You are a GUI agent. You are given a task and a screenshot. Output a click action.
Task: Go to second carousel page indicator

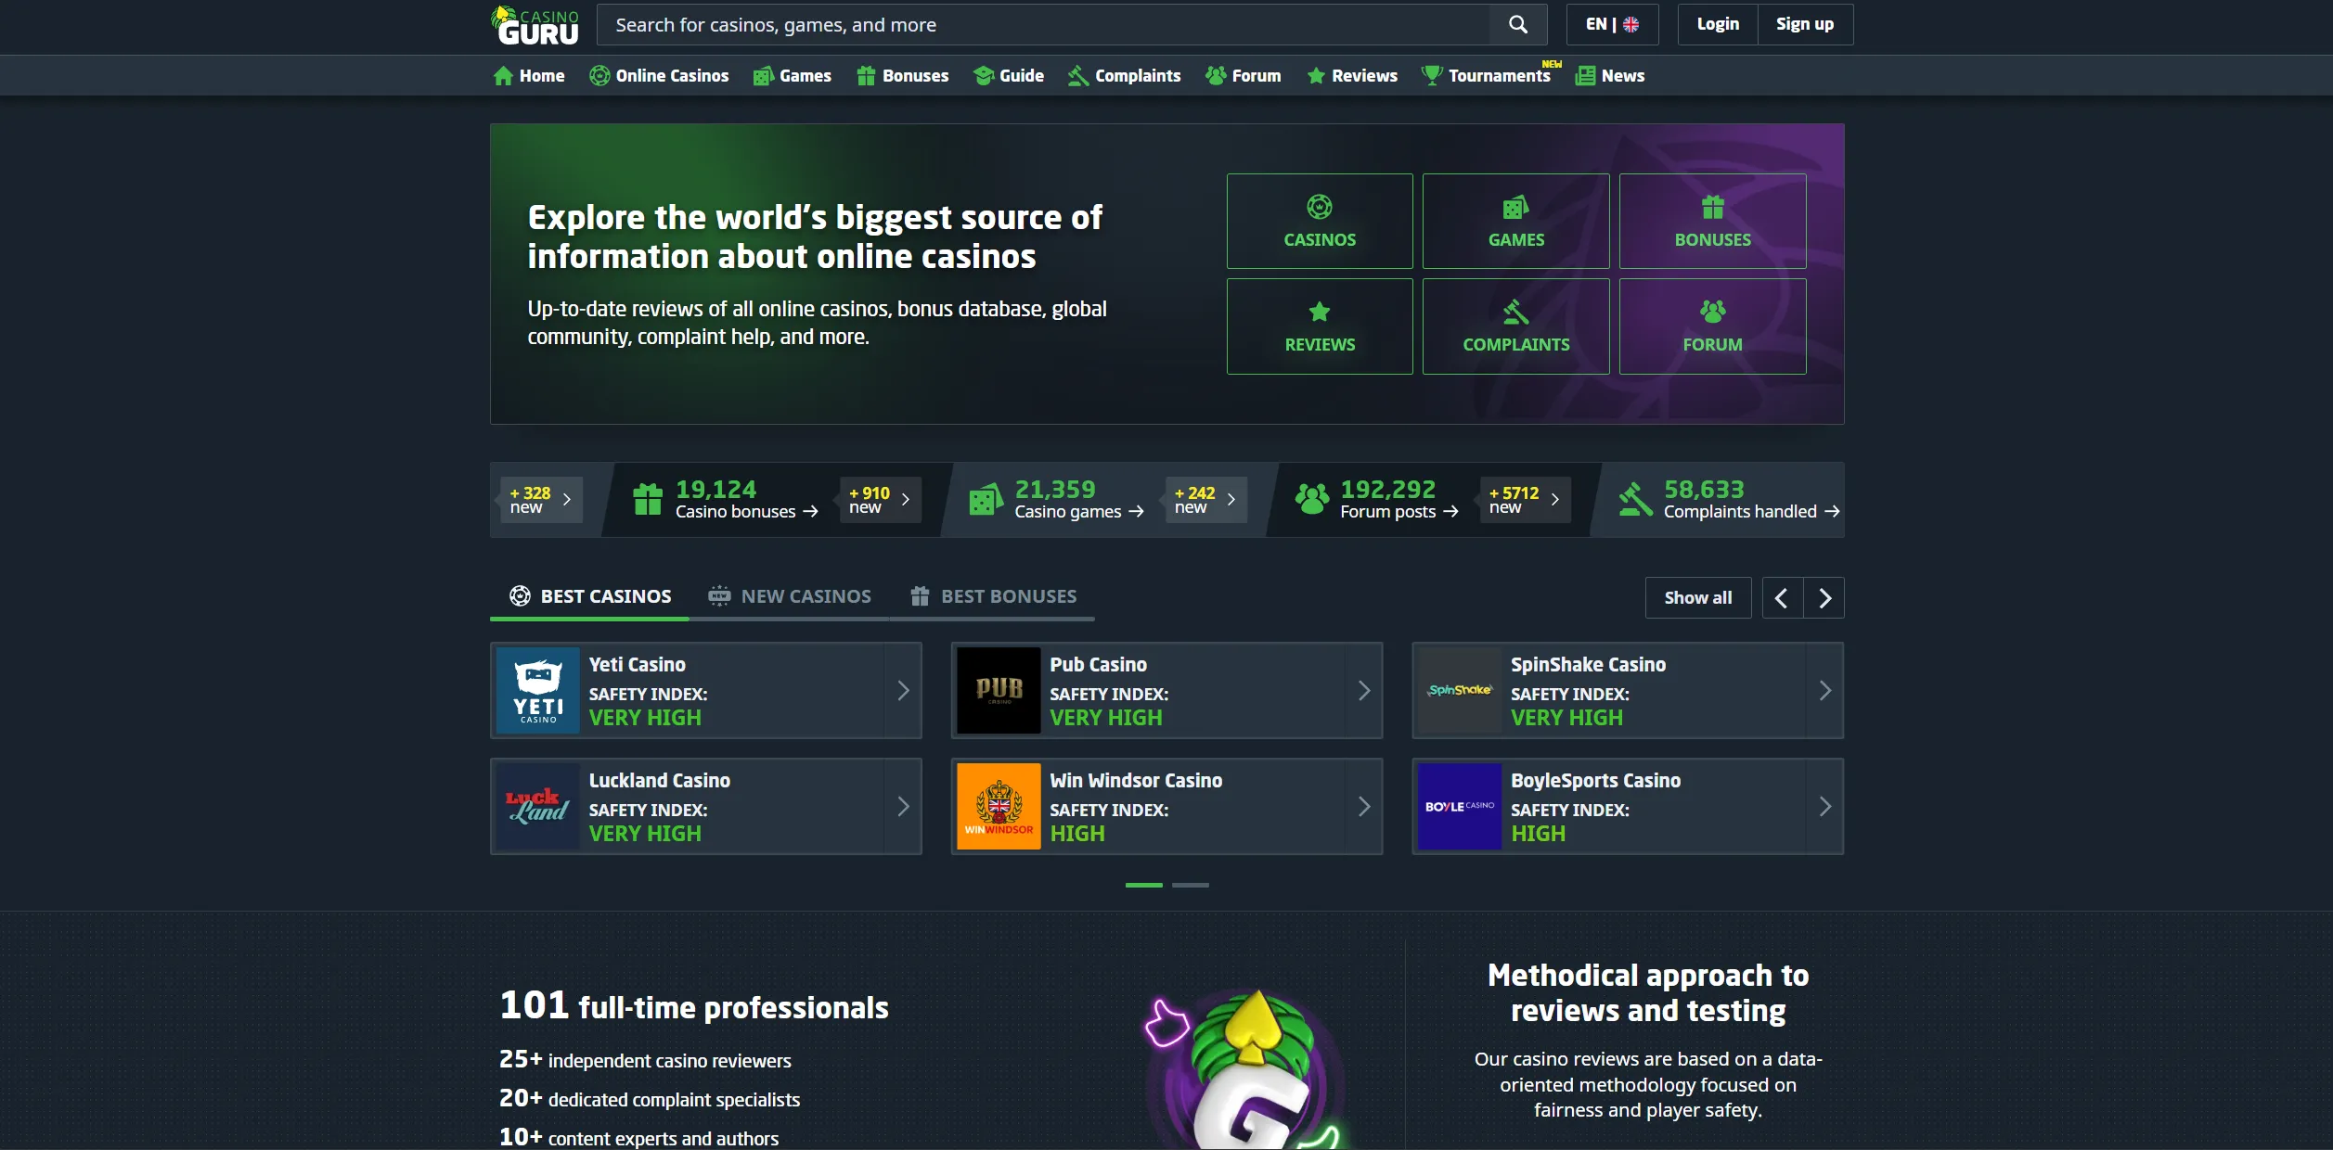[x=1191, y=886]
